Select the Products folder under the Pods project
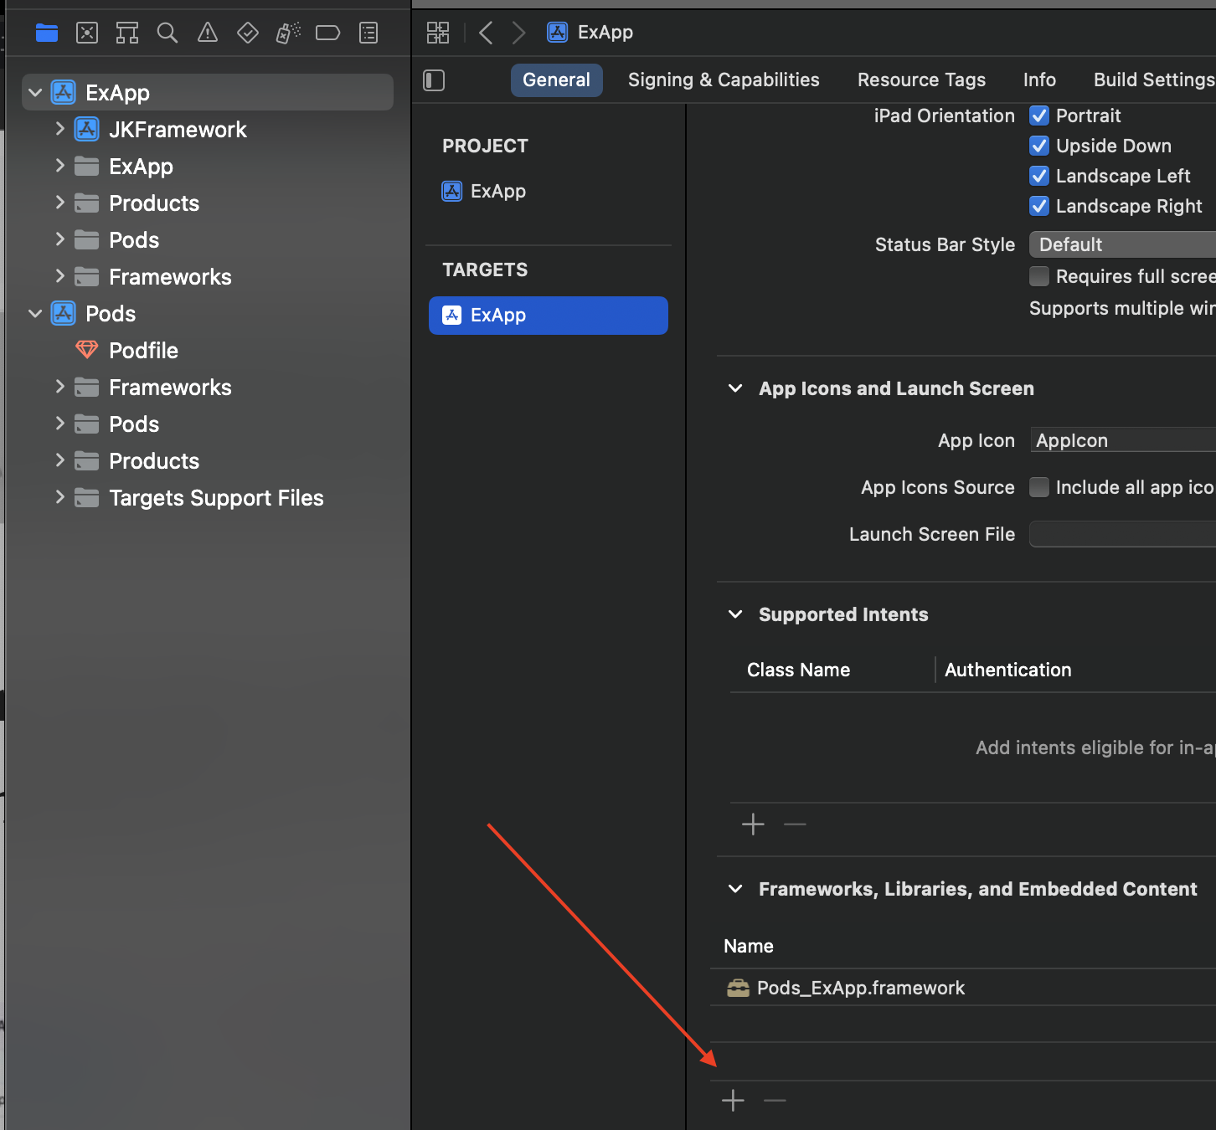Viewport: 1216px width, 1130px height. pos(154,461)
